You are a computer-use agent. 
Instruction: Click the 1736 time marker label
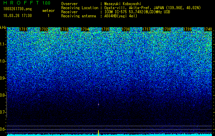pyautogui.click(x=126, y=29)
